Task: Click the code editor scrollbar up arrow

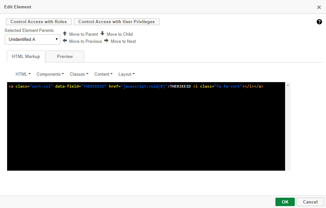Action: pos(288,85)
